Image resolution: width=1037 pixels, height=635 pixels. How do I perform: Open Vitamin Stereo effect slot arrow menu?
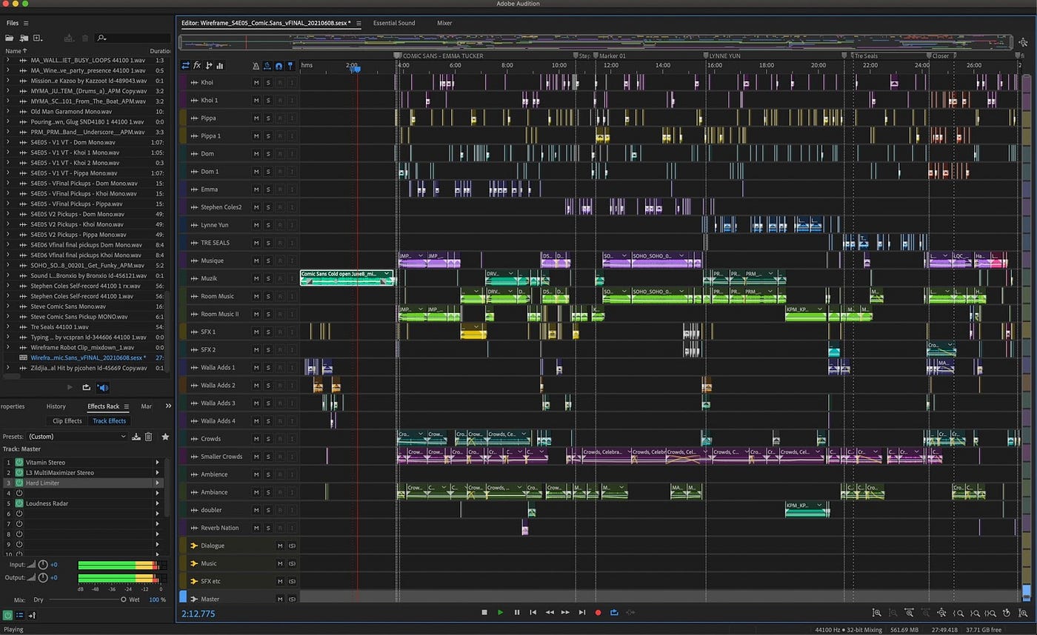157,463
